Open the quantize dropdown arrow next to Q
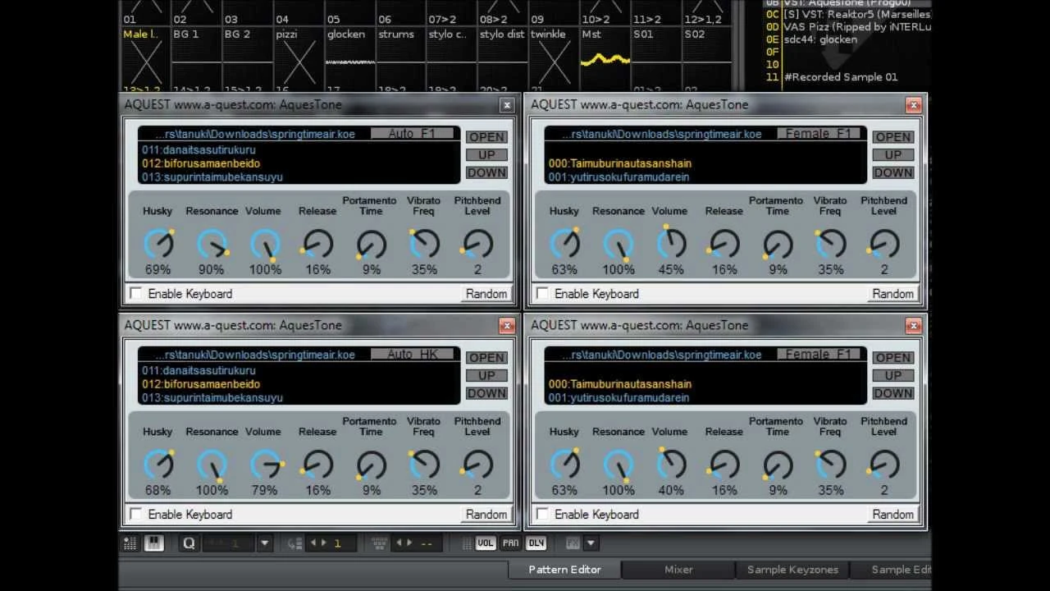 tap(264, 543)
